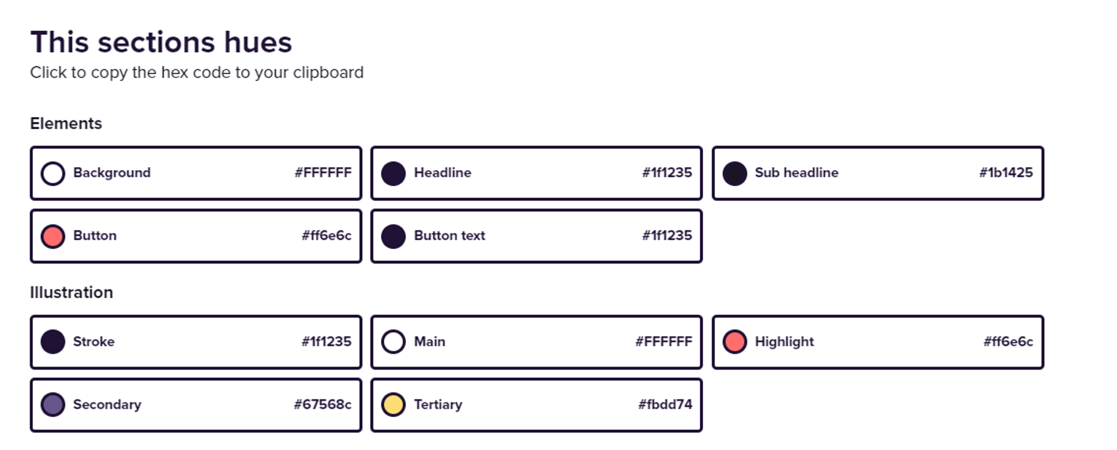Click the Tertiary yellow color swatch circle
1117x450 pixels.
coord(393,405)
